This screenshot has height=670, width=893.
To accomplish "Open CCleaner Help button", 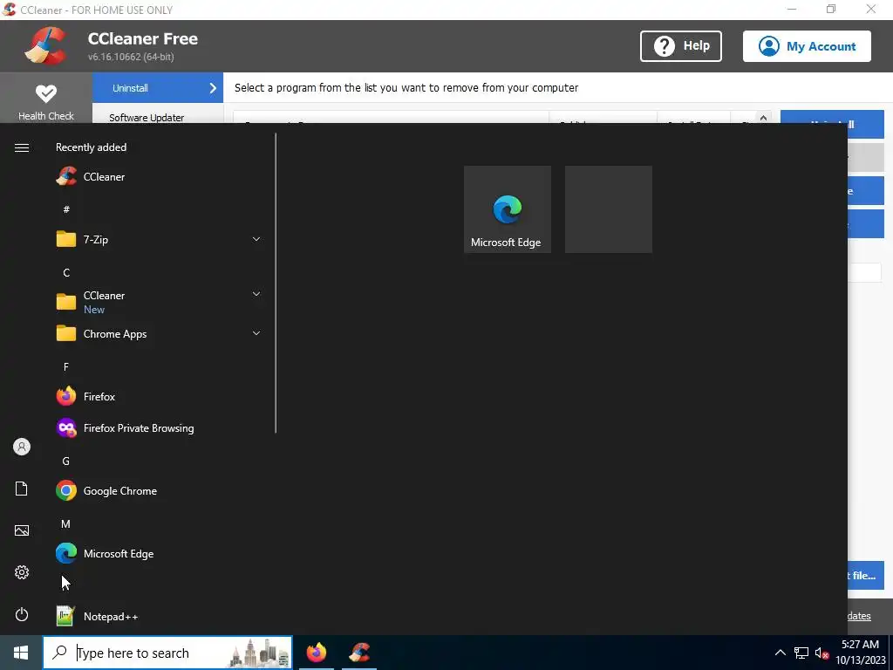I will [x=681, y=46].
